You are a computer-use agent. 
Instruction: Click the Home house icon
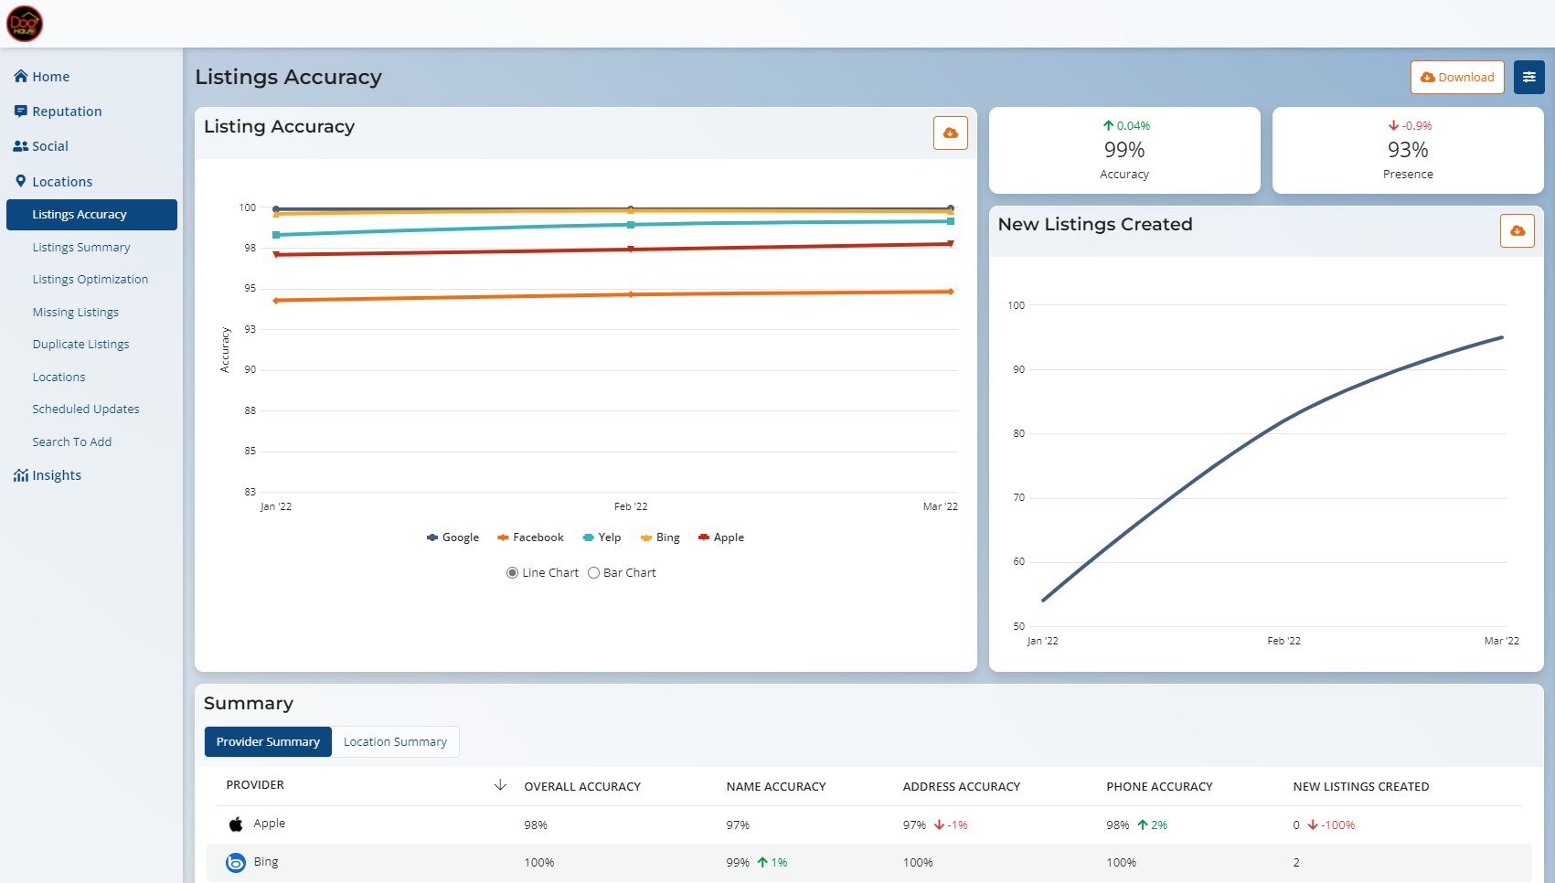pos(20,77)
